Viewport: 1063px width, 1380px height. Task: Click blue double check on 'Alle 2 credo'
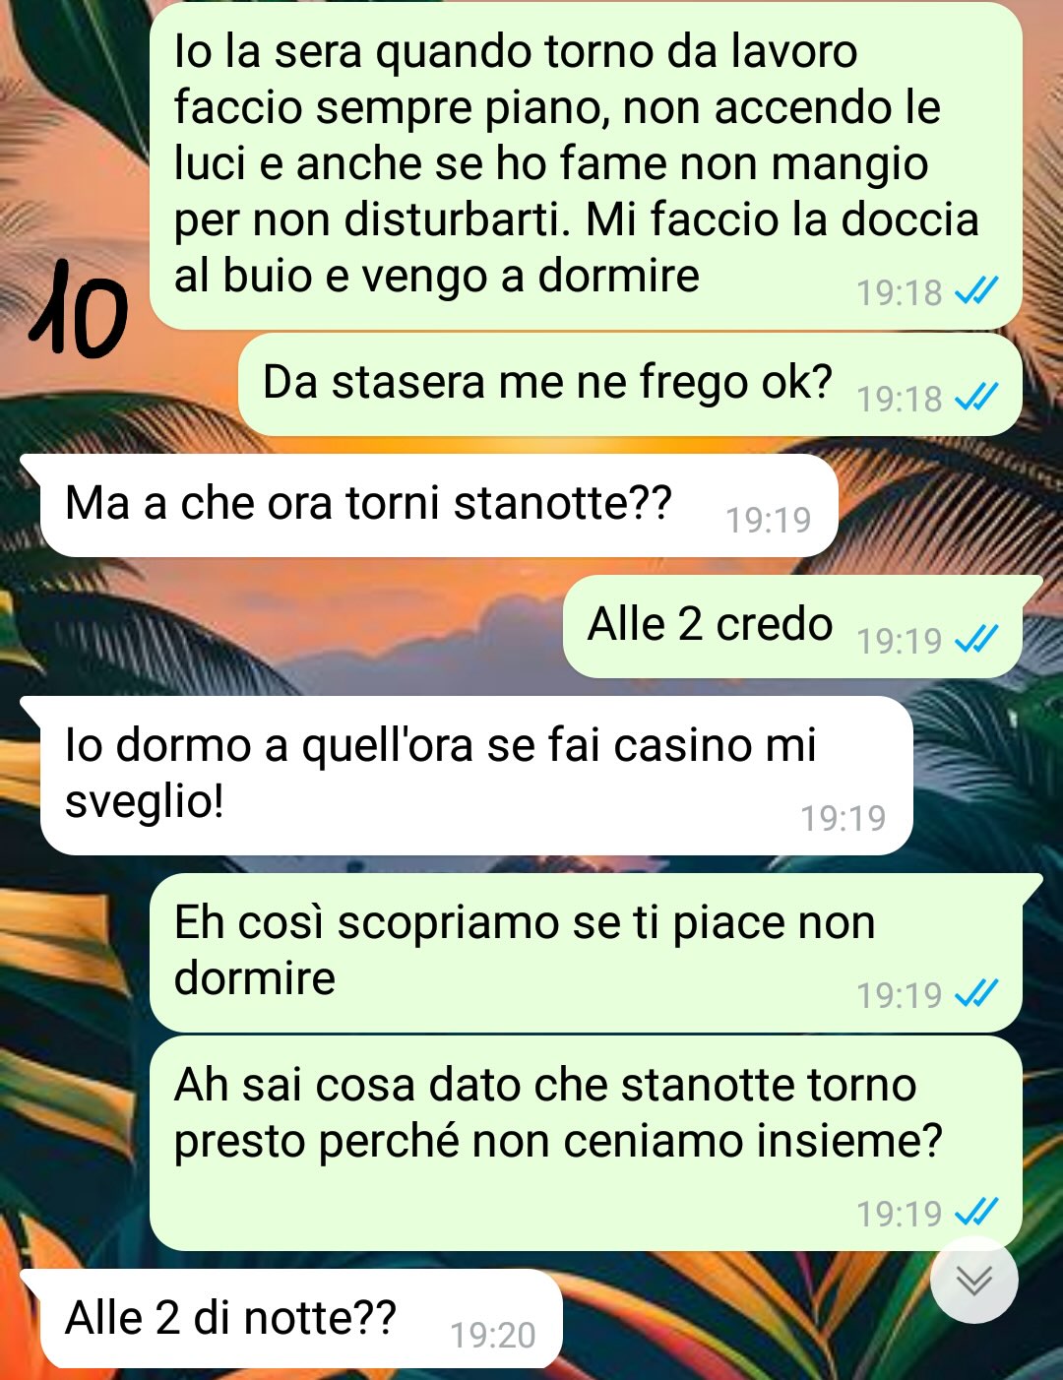click(977, 639)
